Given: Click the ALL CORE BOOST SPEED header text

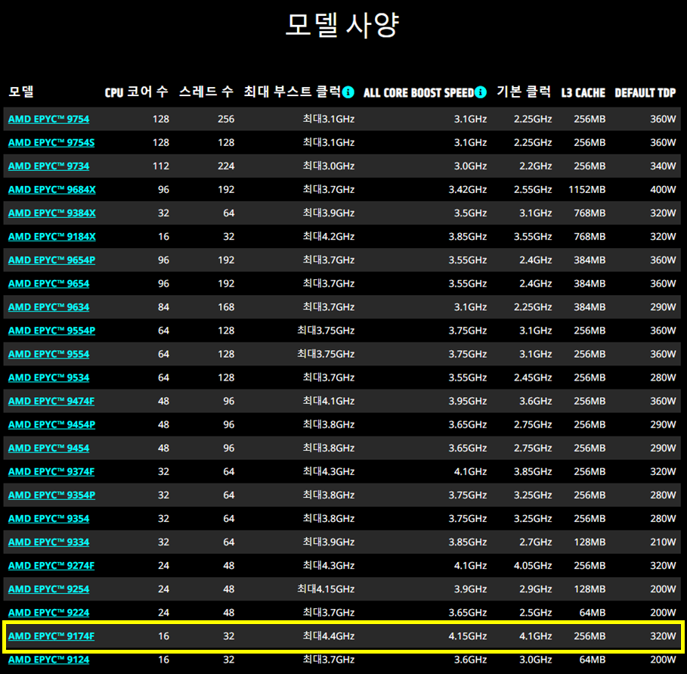Looking at the screenshot, I should tap(419, 93).
